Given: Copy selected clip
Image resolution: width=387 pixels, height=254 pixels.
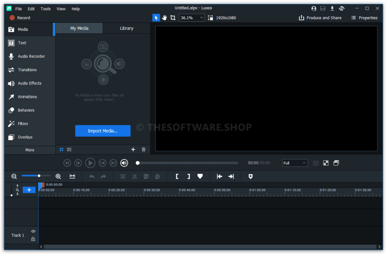Looking at the screenshot, I should 146,176.
